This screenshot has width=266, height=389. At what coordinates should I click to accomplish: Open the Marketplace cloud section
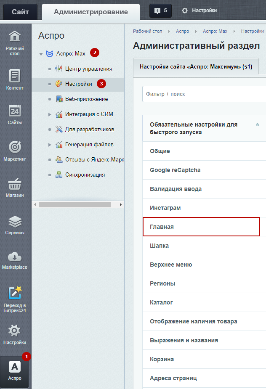pyautogui.click(x=15, y=260)
